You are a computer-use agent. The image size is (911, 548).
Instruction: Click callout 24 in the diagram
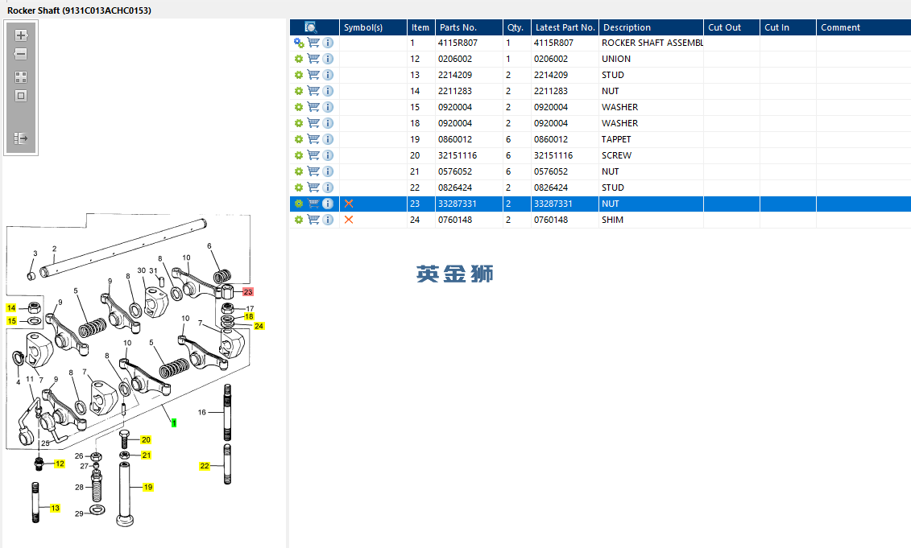259,326
